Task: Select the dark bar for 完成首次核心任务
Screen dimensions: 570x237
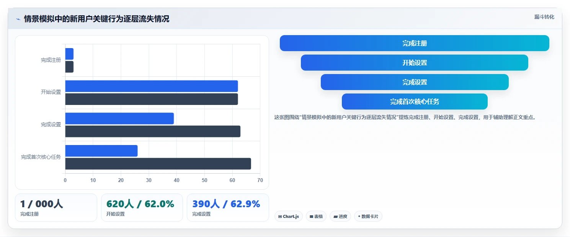Action: [x=158, y=164]
